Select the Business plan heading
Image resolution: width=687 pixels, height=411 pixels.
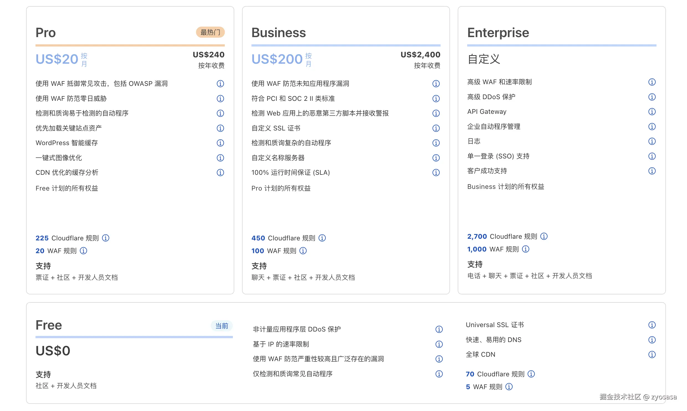coord(279,33)
